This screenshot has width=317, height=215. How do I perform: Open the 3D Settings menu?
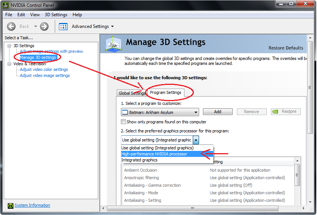(56, 15)
